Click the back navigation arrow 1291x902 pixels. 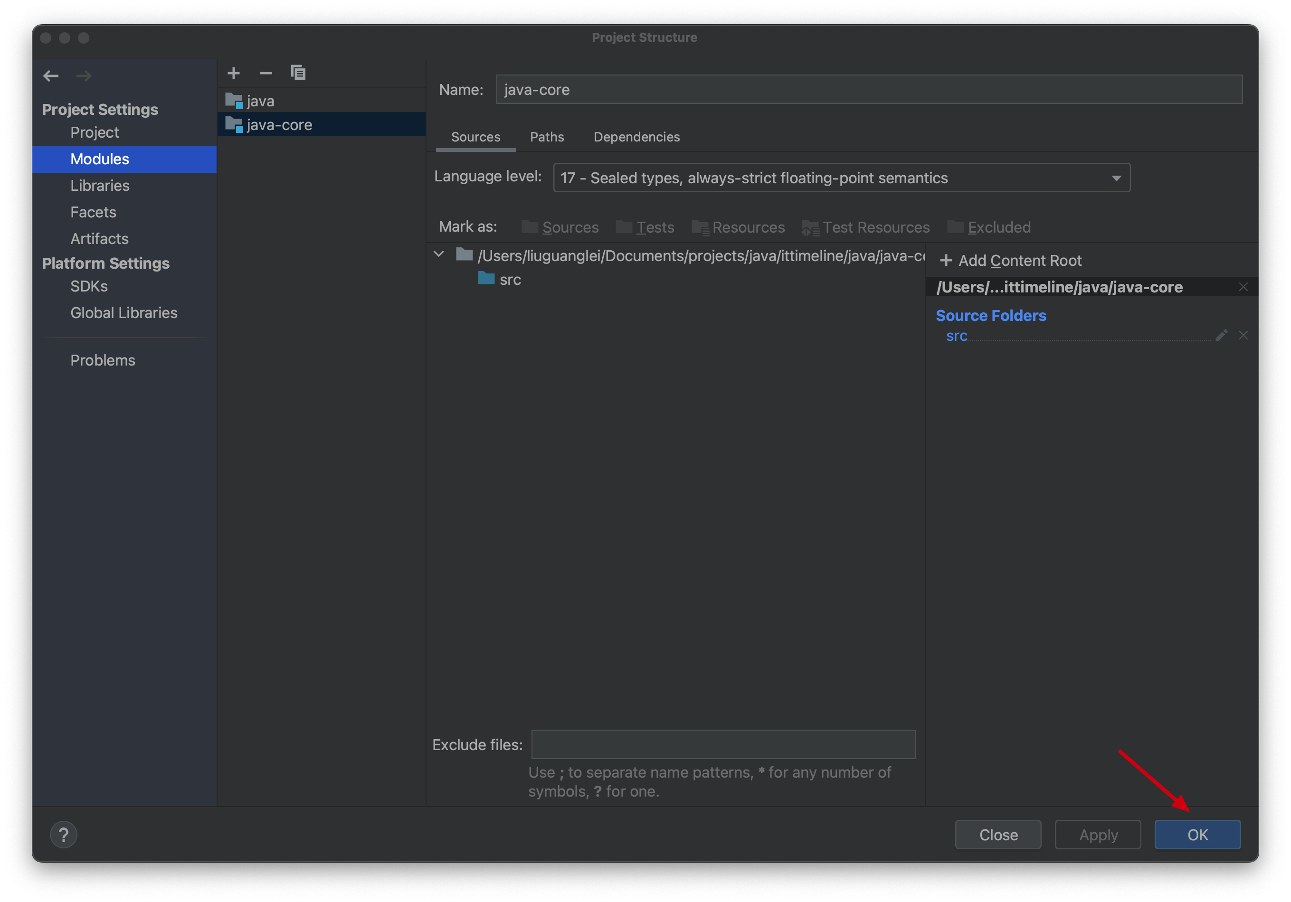pos(51,76)
